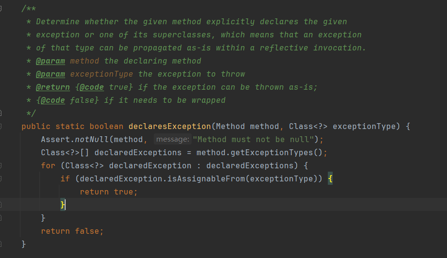The image size is (447, 258).
Task: Collapse the if block fold marker
Action: coord(1,179)
